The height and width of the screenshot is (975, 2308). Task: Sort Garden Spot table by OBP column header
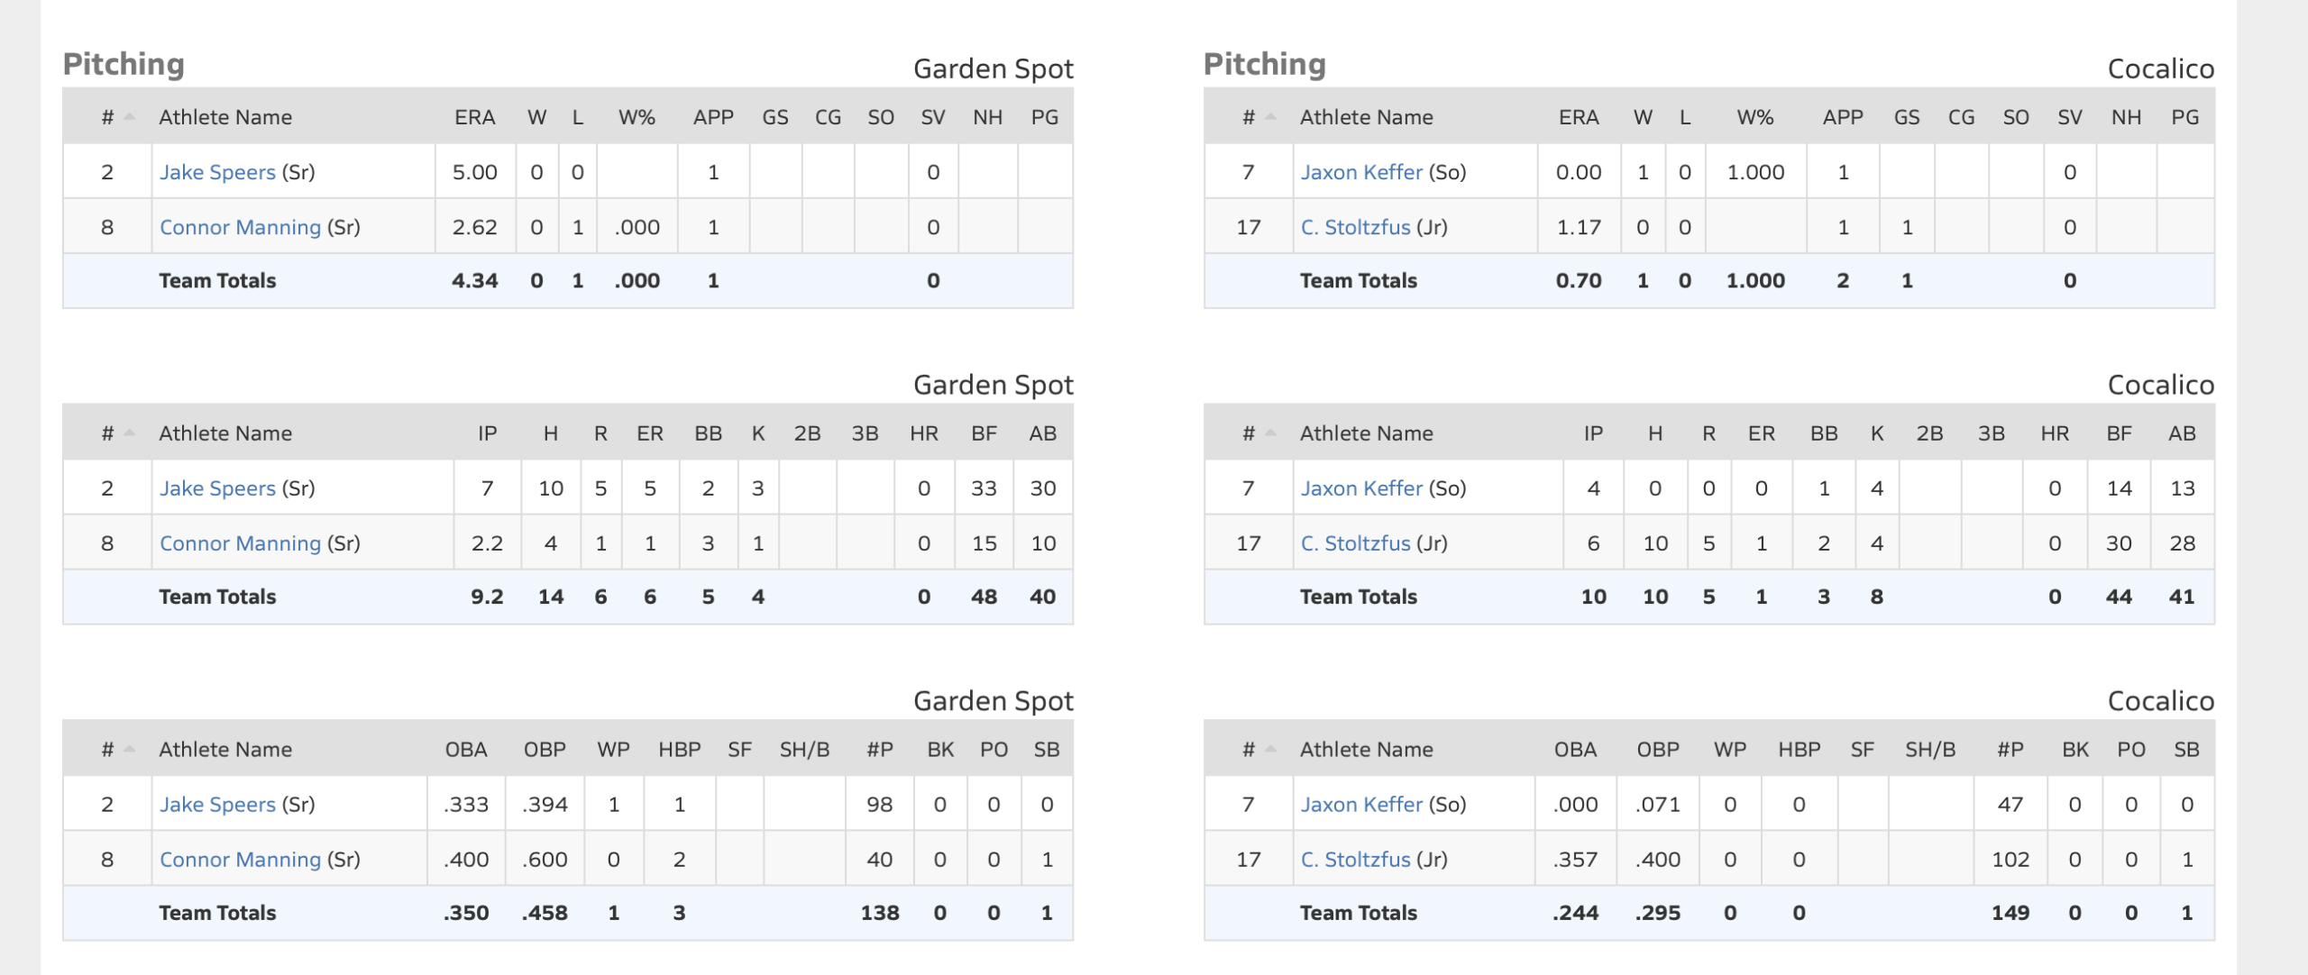(545, 750)
